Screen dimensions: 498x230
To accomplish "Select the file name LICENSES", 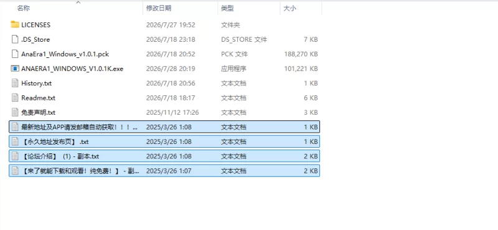I will pyautogui.click(x=36, y=25).
